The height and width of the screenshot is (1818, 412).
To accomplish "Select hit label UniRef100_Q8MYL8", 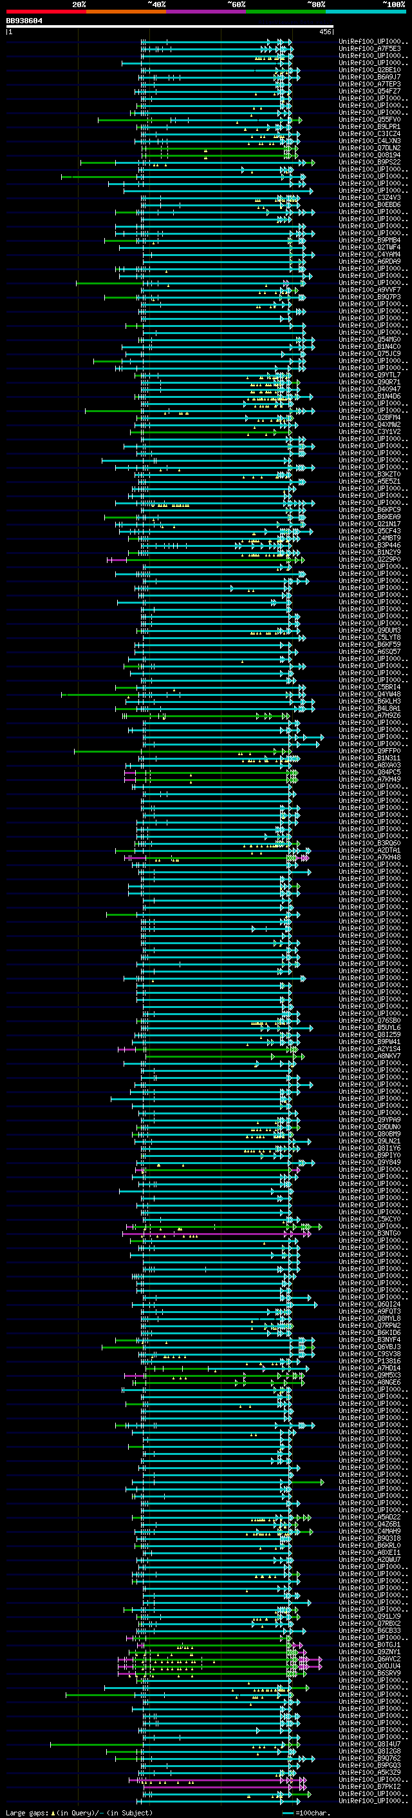I will 370,1318.
